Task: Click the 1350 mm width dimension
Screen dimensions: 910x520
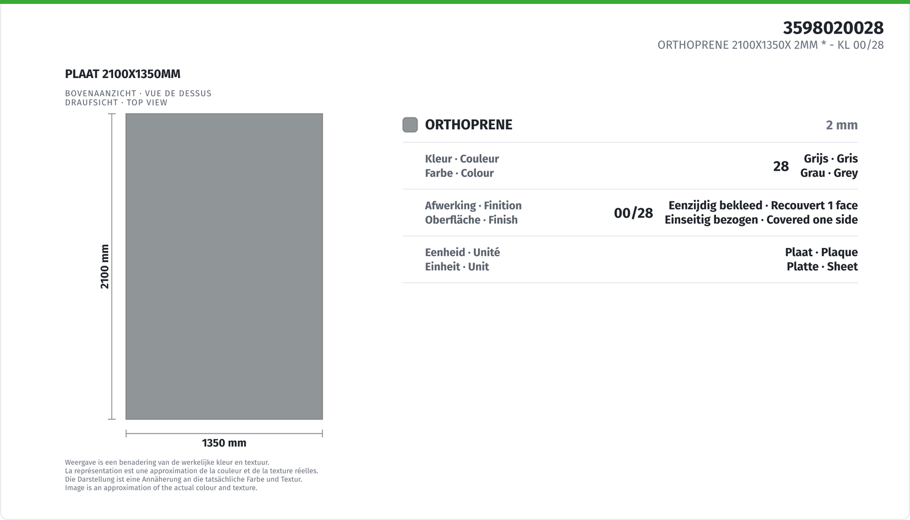Action: point(224,443)
